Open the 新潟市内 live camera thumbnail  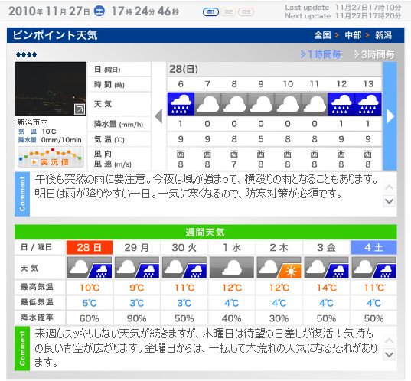click(x=51, y=89)
